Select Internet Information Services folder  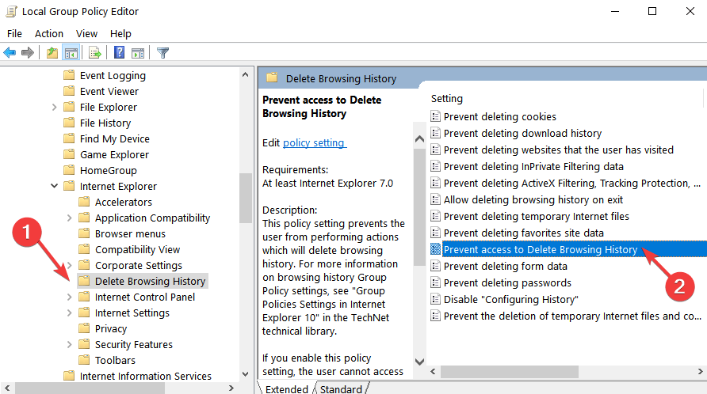[x=145, y=376]
